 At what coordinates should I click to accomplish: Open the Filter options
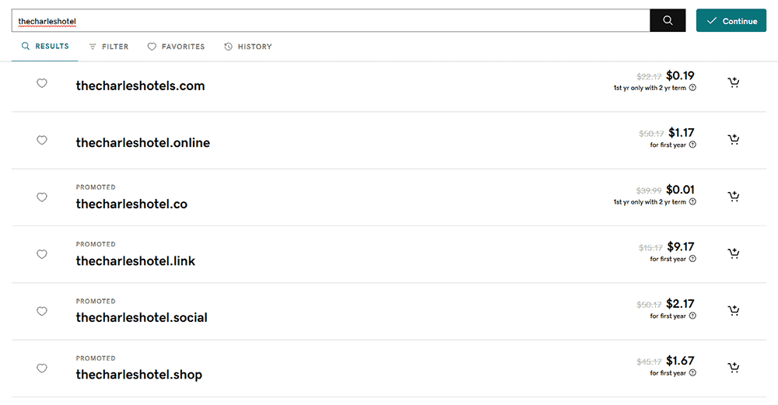(x=108, y=47)
